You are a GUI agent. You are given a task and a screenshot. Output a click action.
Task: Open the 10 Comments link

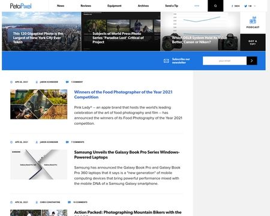coord(80,202)
